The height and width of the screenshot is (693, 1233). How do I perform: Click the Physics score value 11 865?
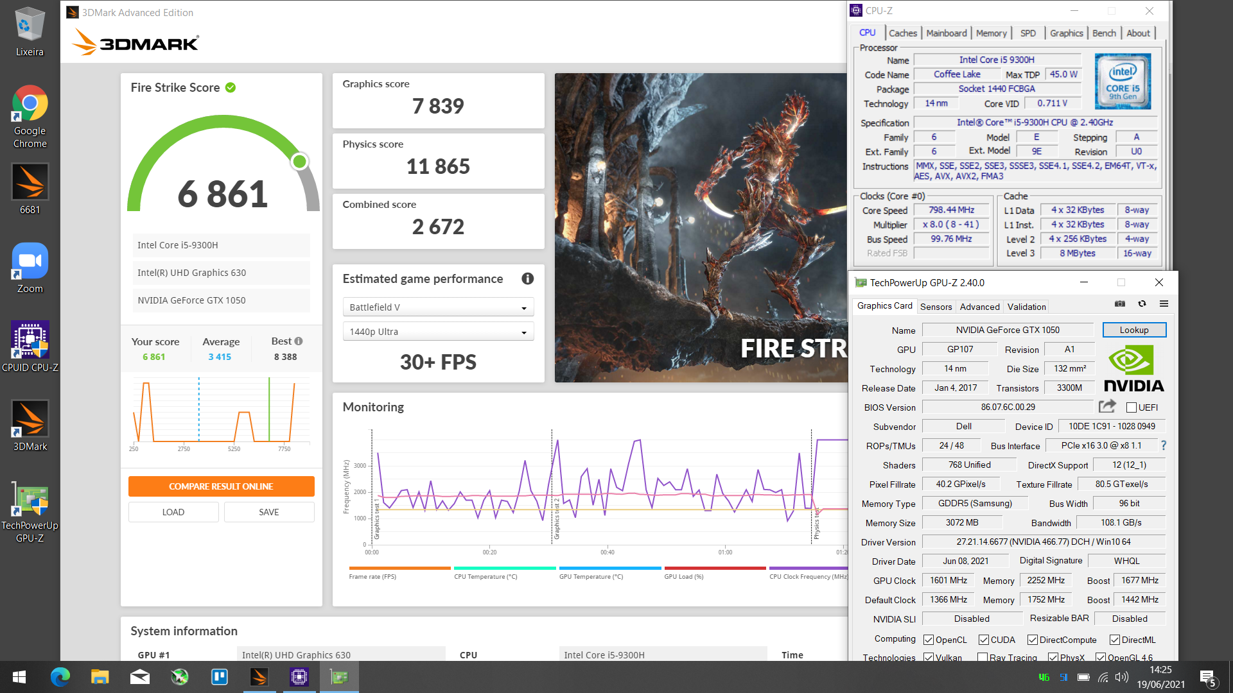click(x=438, y=166)
